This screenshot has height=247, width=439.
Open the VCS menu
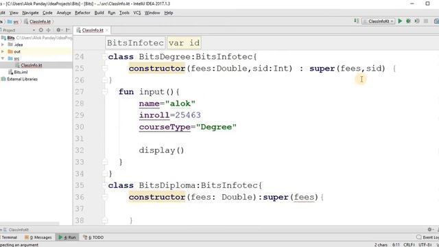(137, 13)
